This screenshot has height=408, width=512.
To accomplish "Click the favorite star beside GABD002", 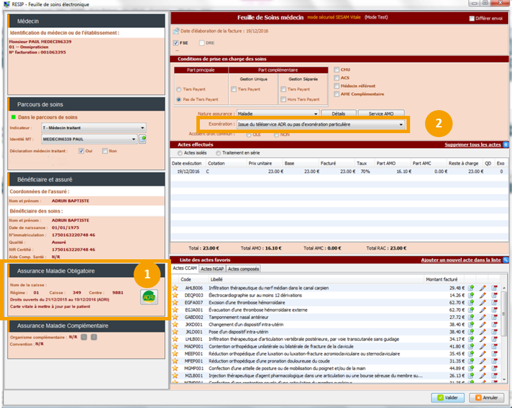I will (x=175, y=317).
